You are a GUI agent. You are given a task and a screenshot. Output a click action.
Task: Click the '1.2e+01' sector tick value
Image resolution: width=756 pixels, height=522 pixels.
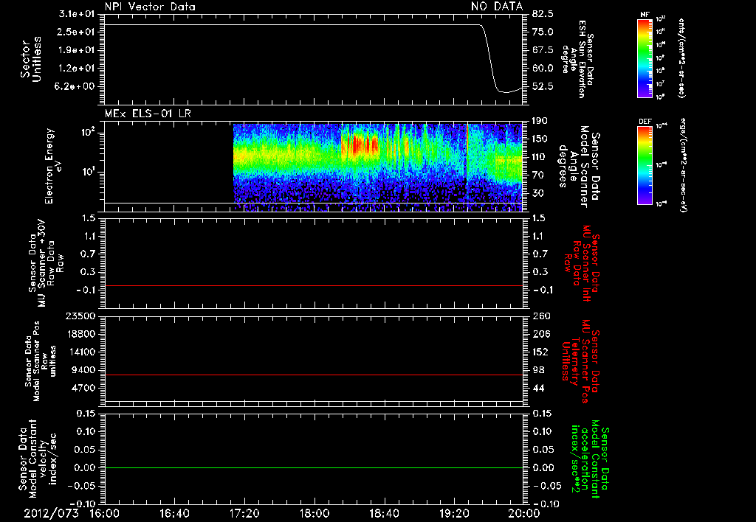(76, 69)
